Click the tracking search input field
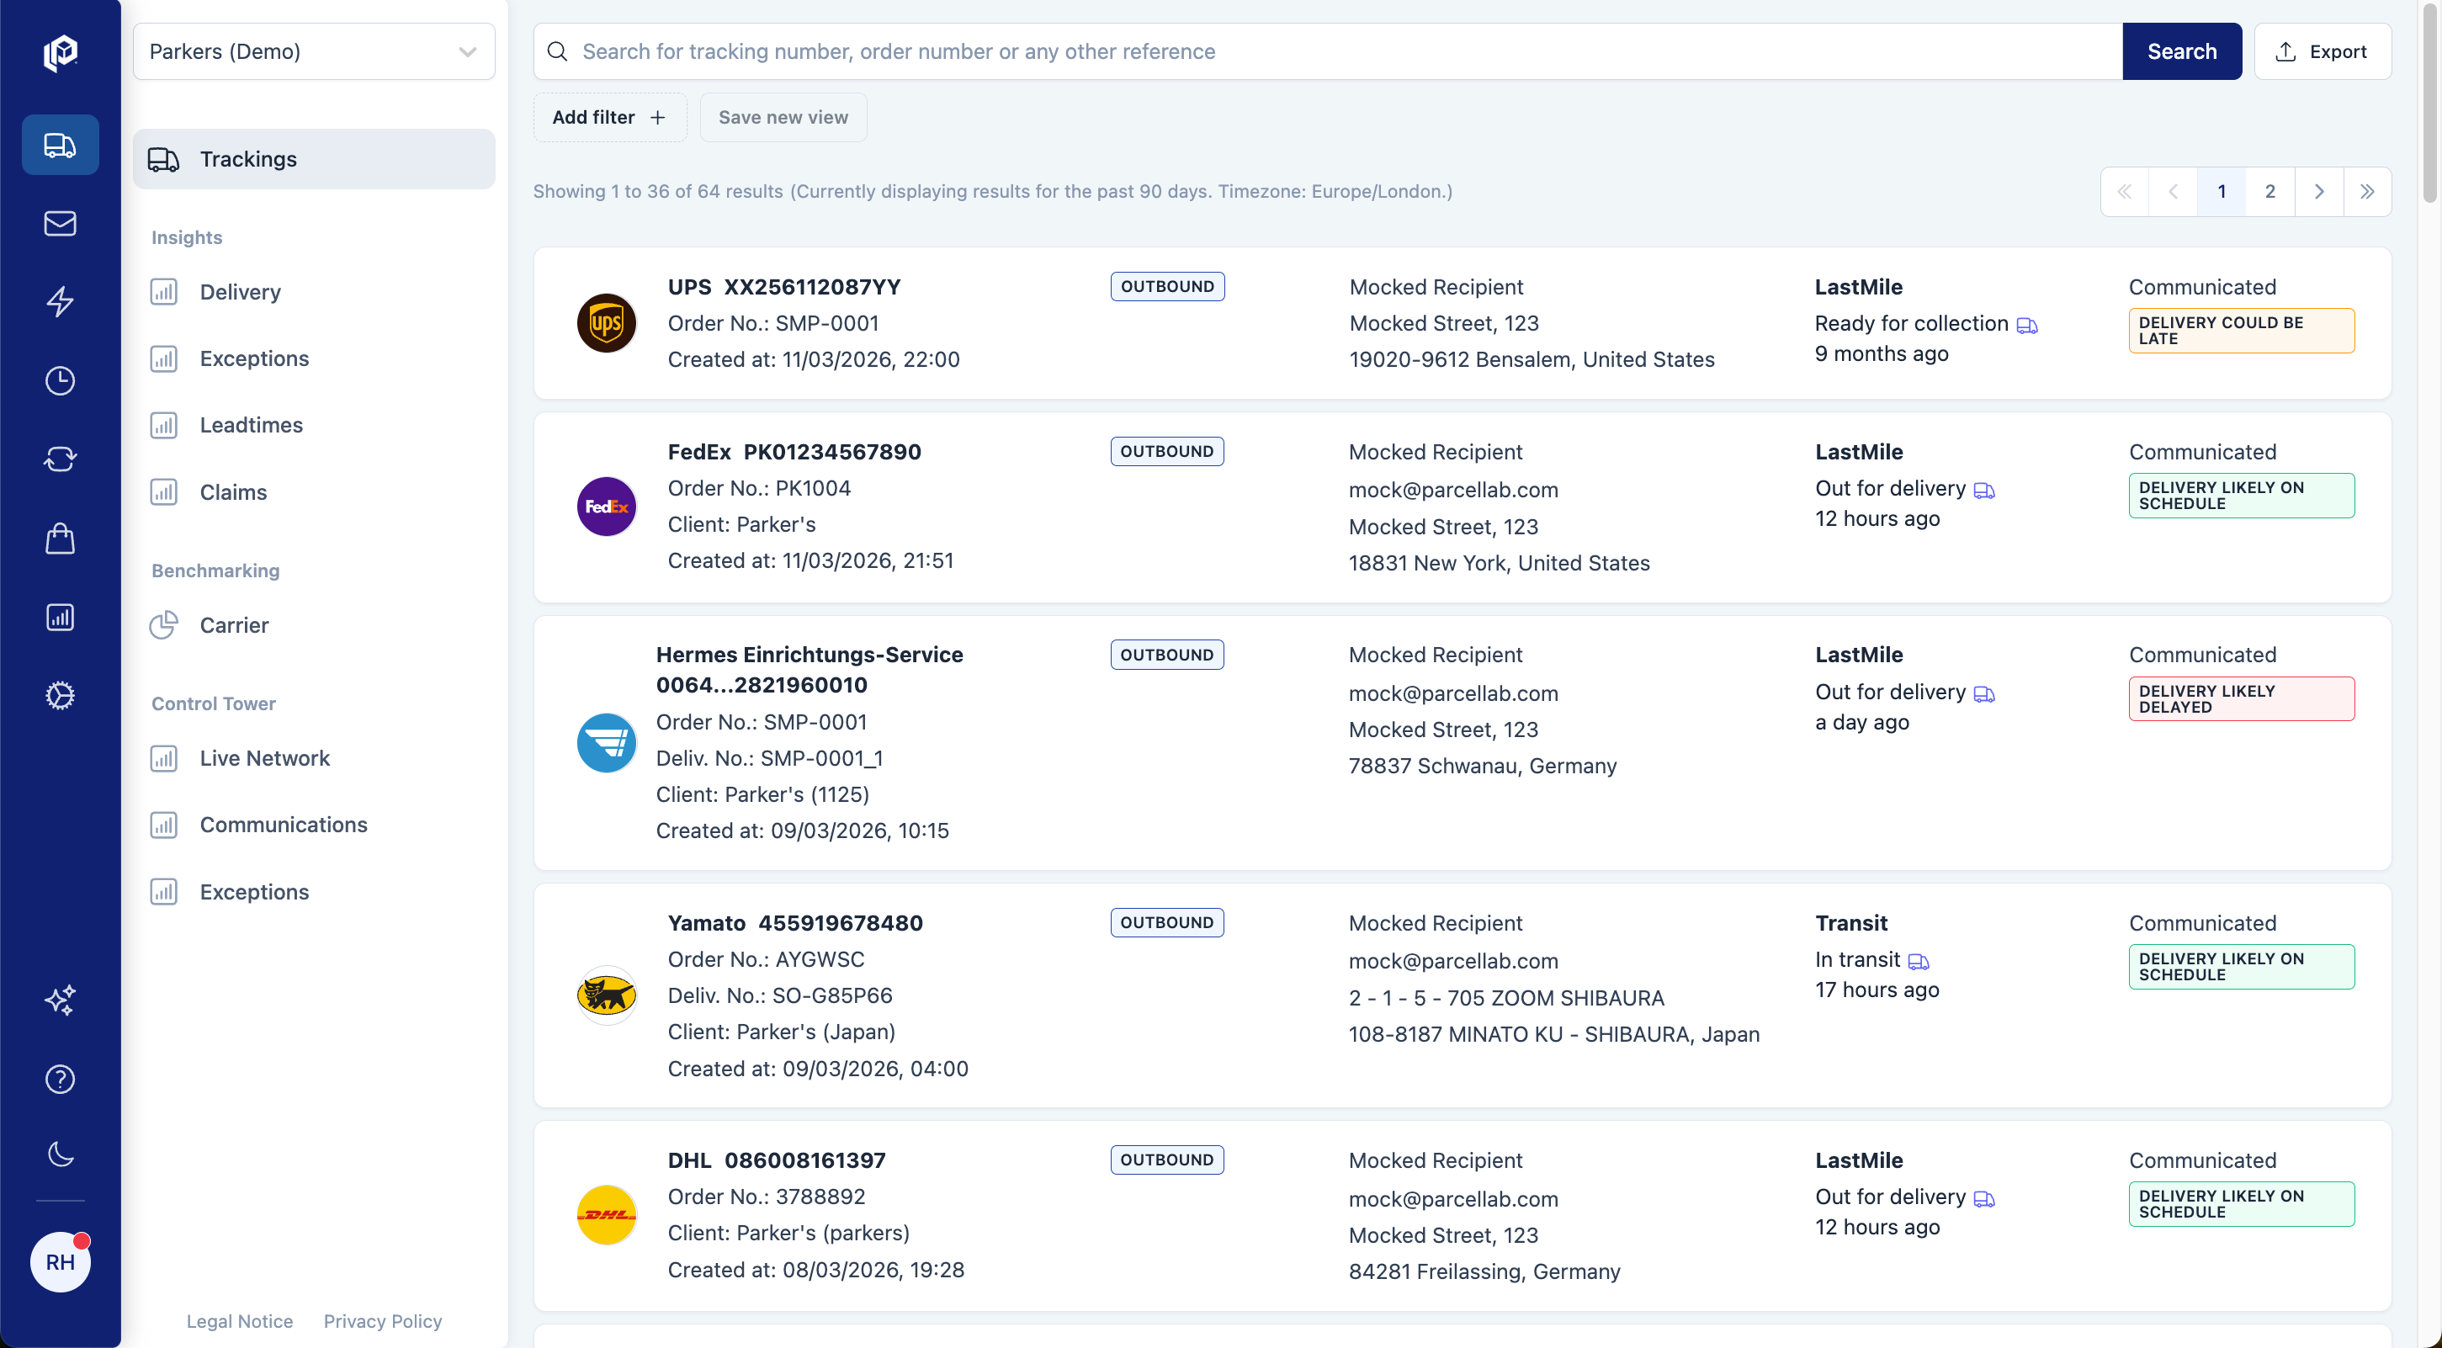This screenshot has height=1348, width=2442. [1327, 51]
